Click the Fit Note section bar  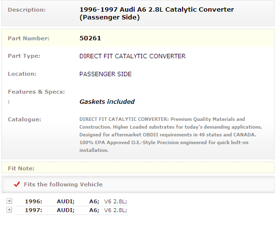click(x=138, y=168)
